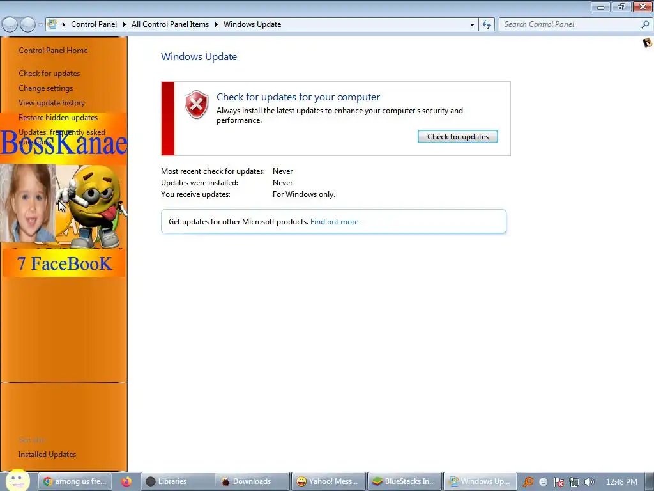
Task: Click the Windows Update taskbar button
Action: tap(480, 481)
